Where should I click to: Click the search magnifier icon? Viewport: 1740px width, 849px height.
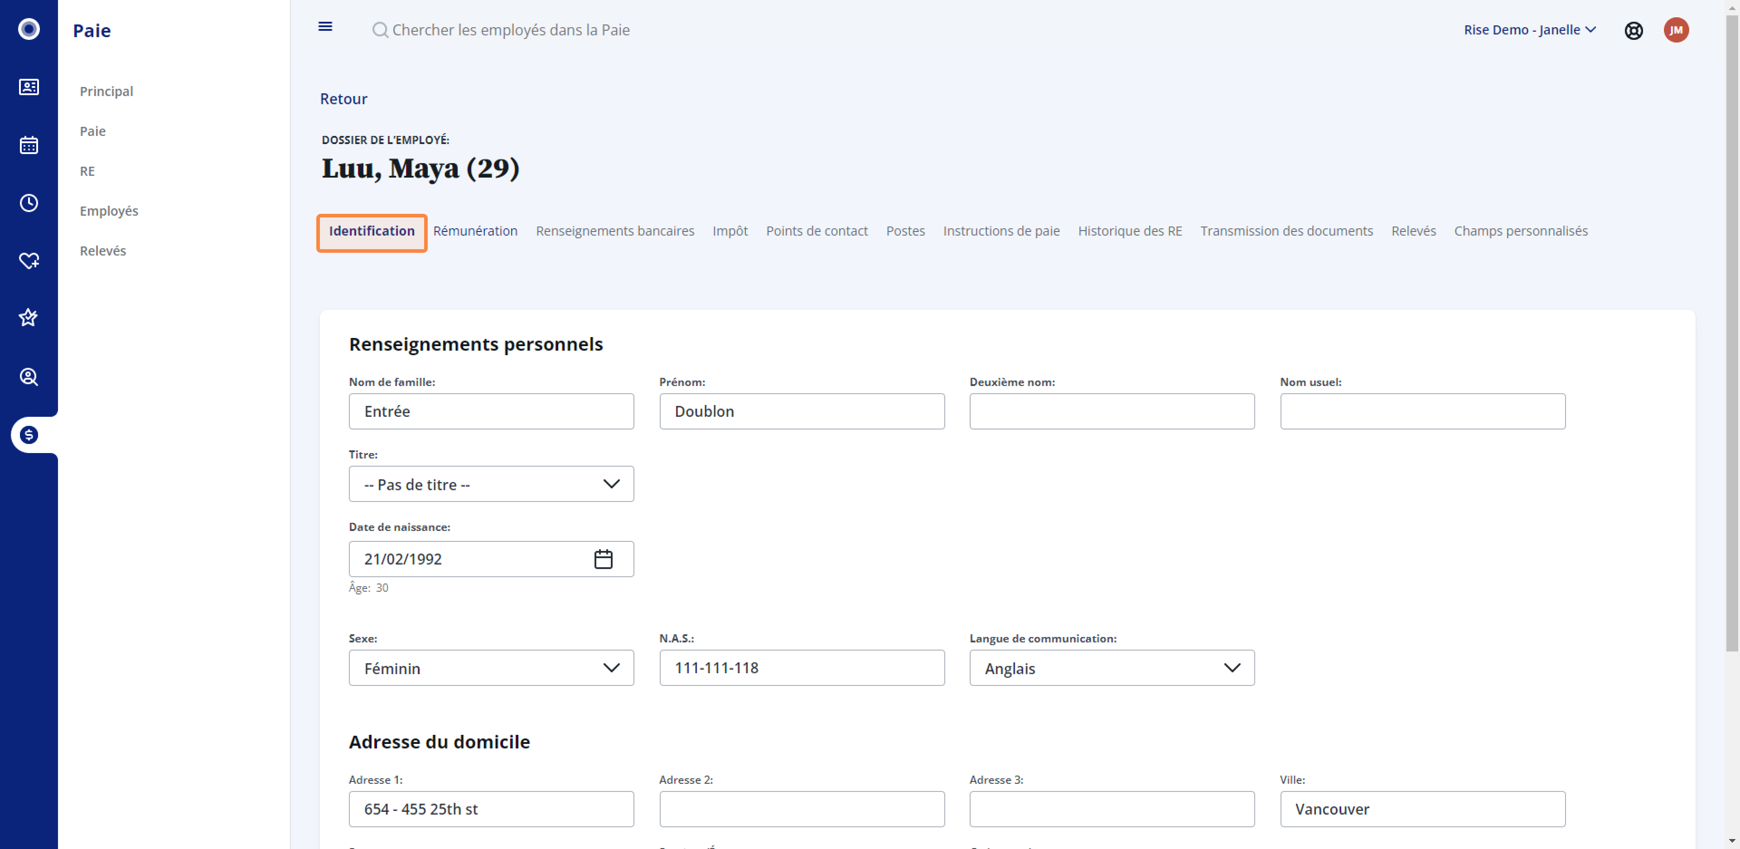[380, 30]
